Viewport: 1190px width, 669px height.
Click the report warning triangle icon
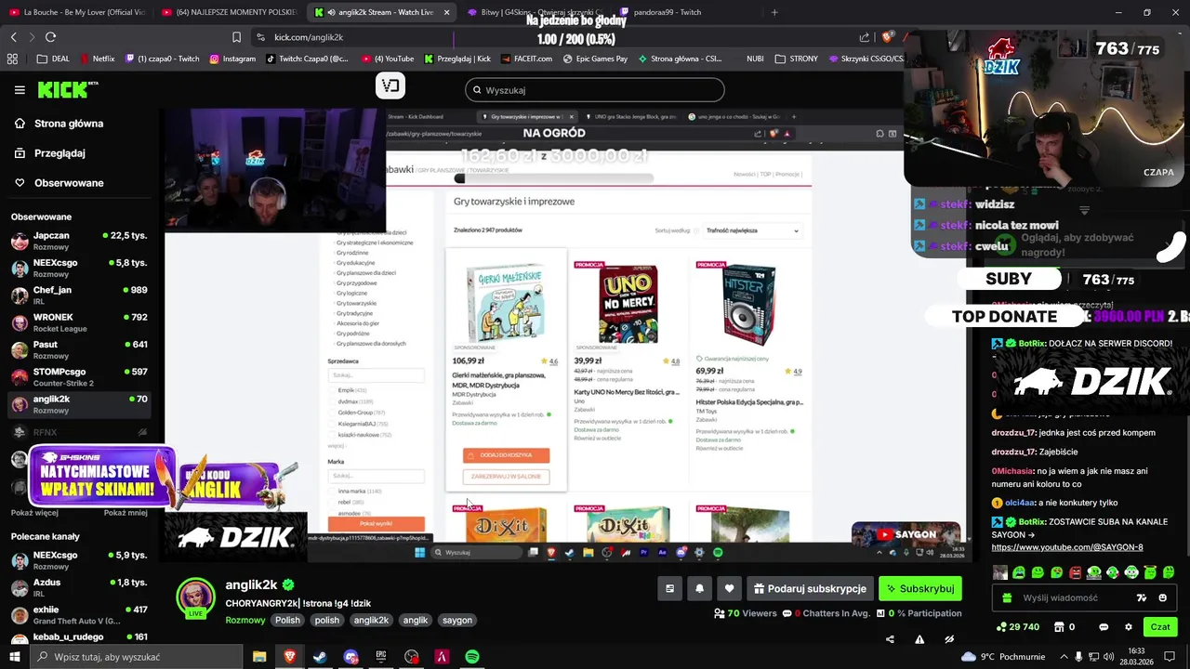[x=919, y=639]
